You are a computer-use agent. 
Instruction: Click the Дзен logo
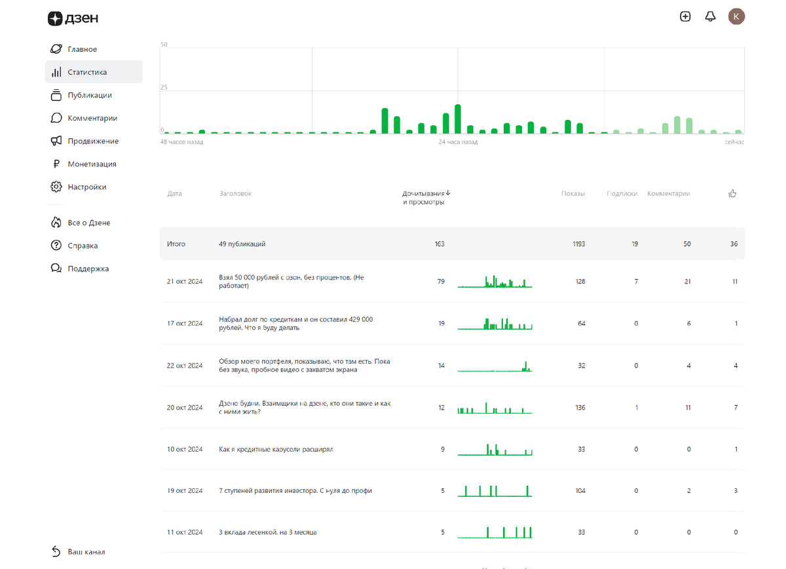tap(73, 18)
